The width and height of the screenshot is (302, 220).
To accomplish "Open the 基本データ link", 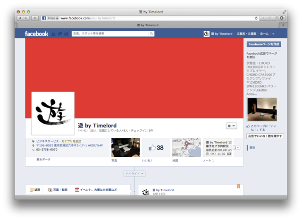I will (43, 160).
